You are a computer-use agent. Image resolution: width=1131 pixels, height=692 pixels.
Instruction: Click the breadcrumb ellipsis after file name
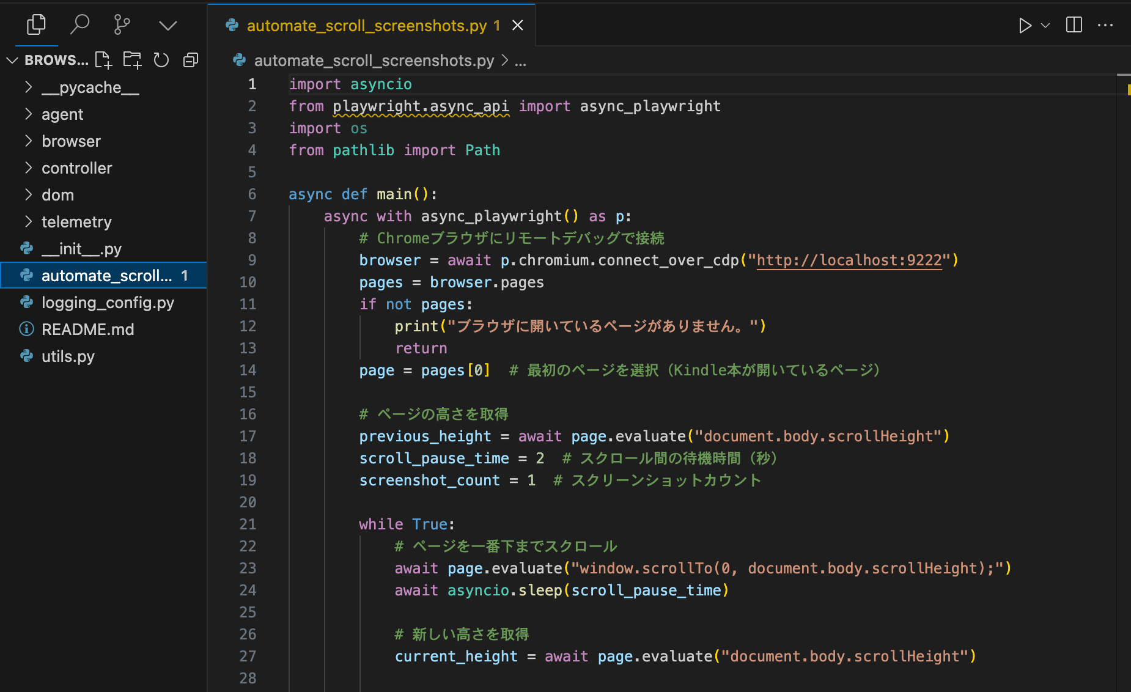(x=520, y=61)
